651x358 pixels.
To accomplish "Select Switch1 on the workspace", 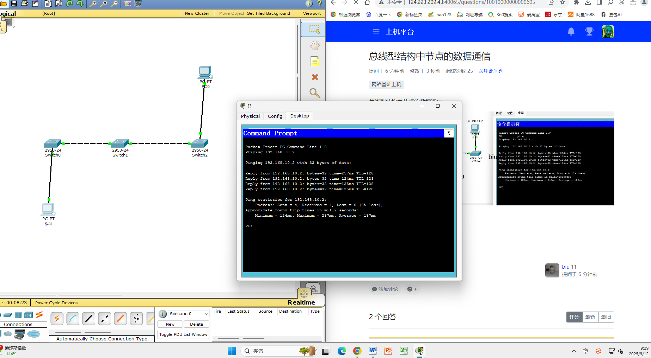I will 120,143.
